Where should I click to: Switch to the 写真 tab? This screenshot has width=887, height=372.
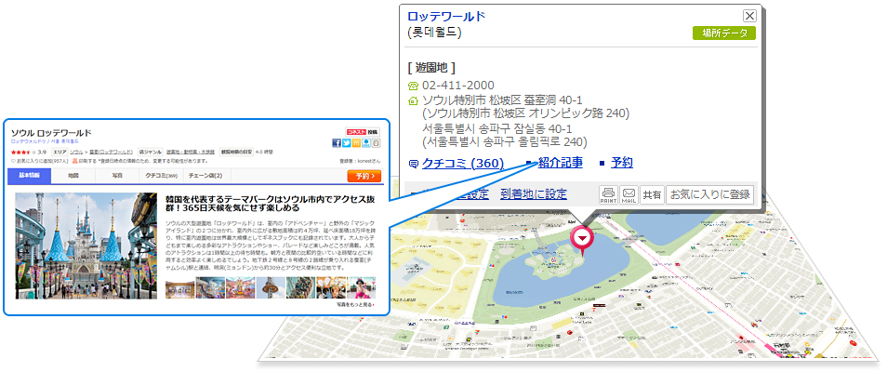116,176
